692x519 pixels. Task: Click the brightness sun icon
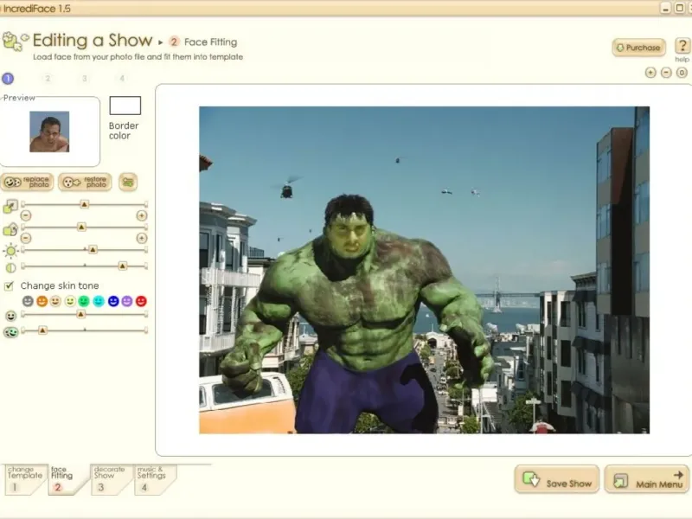(10, 251)
